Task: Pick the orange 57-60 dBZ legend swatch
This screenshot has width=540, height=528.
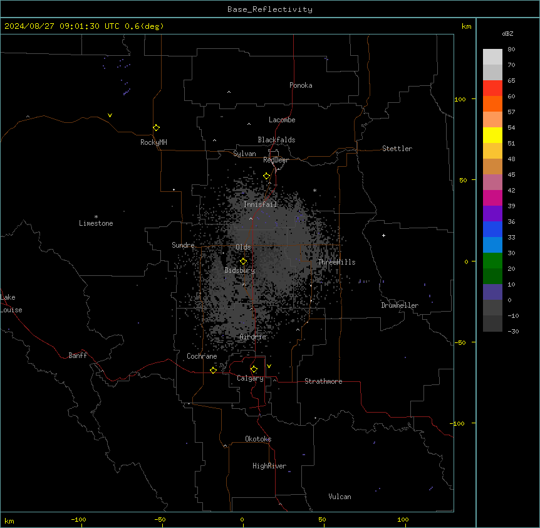Action: [x=492, y=103]
